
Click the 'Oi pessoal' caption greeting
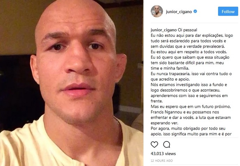[187, 30]
